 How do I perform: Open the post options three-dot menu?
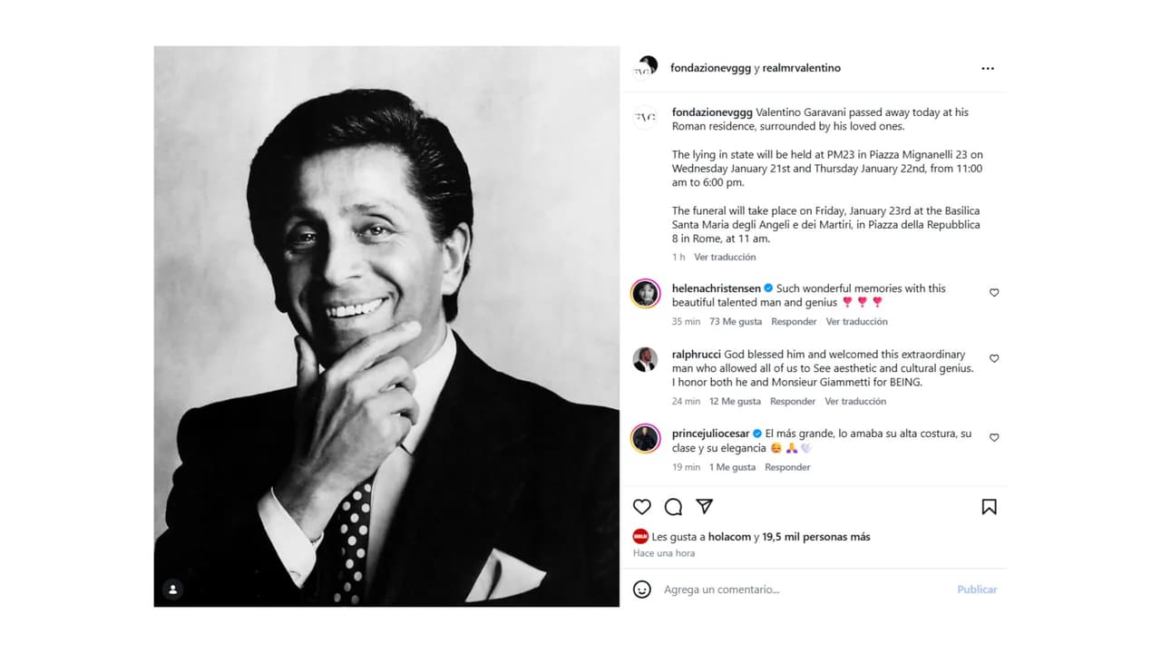coord(988,68)
